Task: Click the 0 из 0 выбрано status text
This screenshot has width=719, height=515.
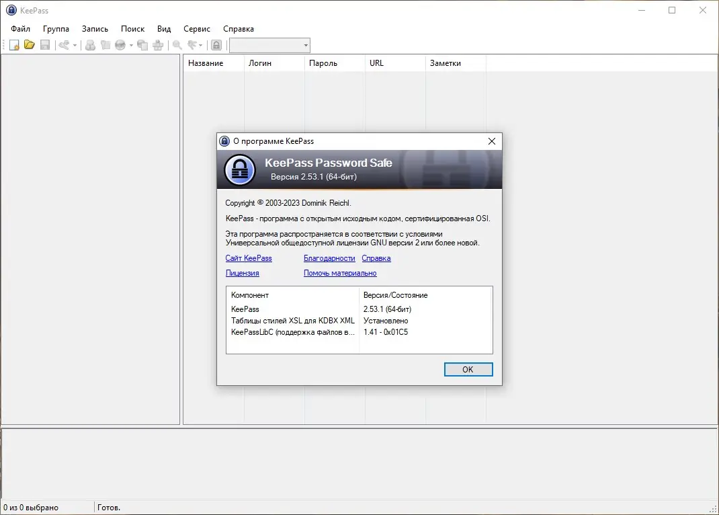Action: pyautogui.click(x=31, y=508)
